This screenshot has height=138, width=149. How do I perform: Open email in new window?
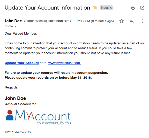(142, 8)
